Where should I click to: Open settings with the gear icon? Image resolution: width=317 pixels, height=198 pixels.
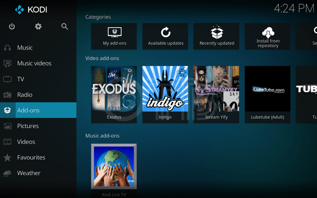[38, 26]
